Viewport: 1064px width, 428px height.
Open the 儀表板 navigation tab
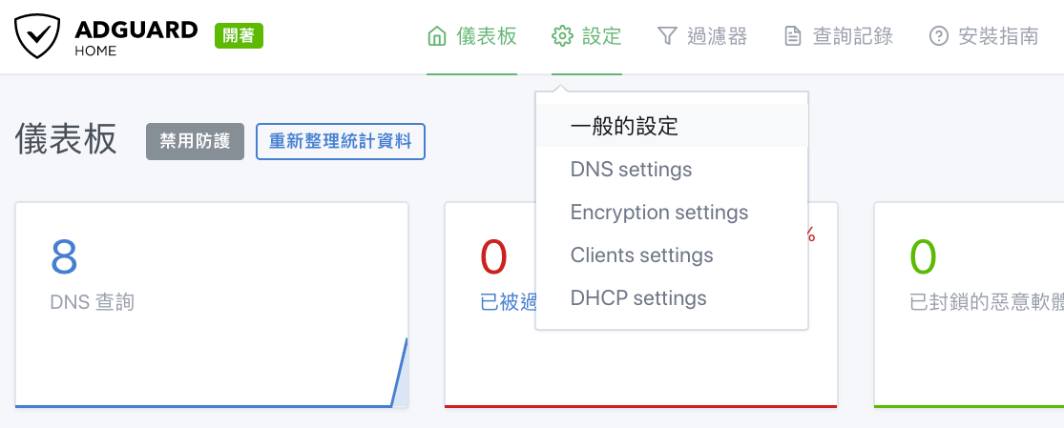pos(472,36)
